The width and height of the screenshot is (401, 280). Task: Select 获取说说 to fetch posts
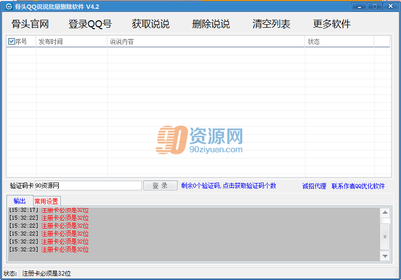point(151,24)
